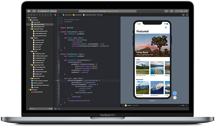The height and width of the screenshot is (127, 215).
Task: Collapse the Models group
Action: click(x=30, y=38)
